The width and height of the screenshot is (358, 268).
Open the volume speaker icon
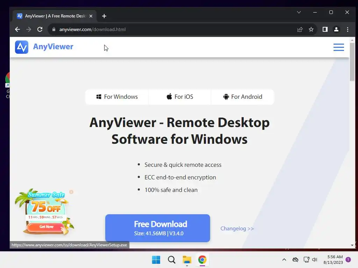[315, 260]
